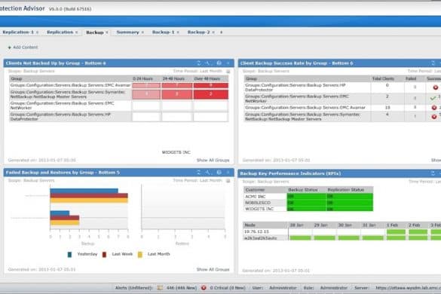Click the 446 (446 New) alerts count
The height and width of the screenshot is (294, 441).
coord(182,288)
